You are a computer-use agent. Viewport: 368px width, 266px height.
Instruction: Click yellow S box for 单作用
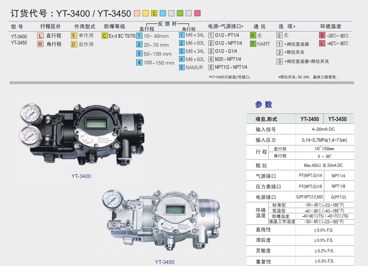click(x=74, y=36)
